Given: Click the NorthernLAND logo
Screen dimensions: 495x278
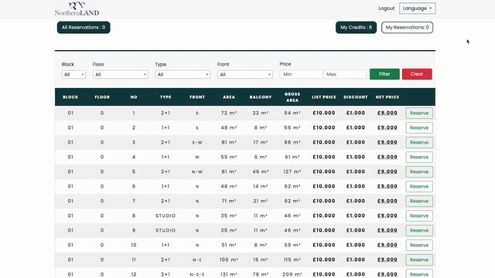Looking at the screenshot, I should click(x=77, y=8).
